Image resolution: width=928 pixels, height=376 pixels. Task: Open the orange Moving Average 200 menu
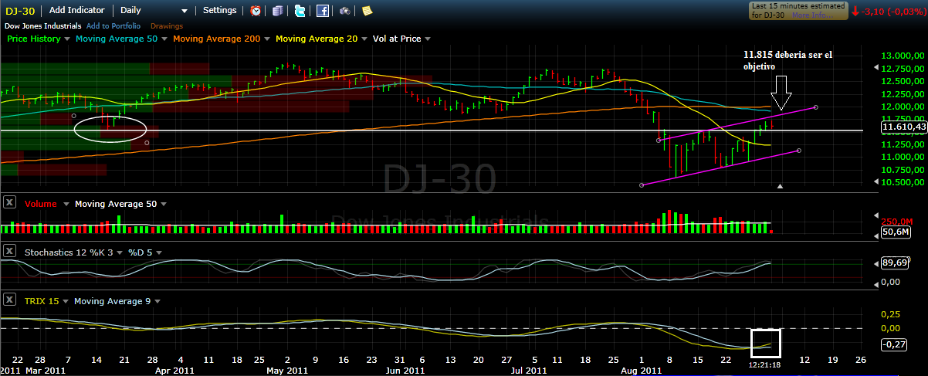222,39
